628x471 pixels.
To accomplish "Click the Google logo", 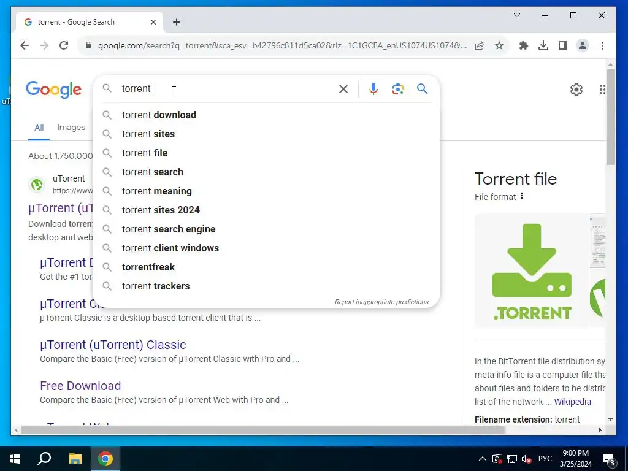I will (x=54, y=90).
